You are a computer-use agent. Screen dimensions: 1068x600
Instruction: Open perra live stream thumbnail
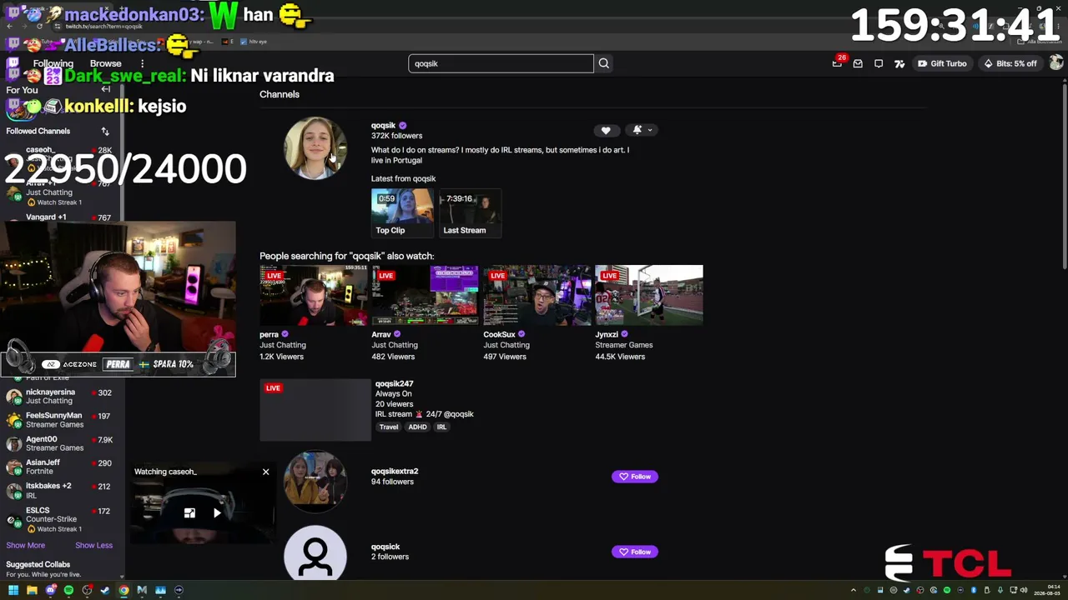tap(314, 295)
